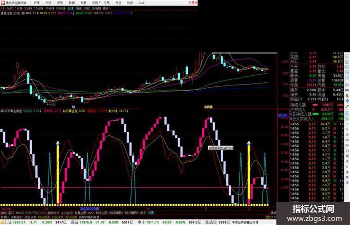Image resolution: width=350 pixels, height=225 pixels.
Task: Select the 多周期 tab
Action: [x=96, y=8]
